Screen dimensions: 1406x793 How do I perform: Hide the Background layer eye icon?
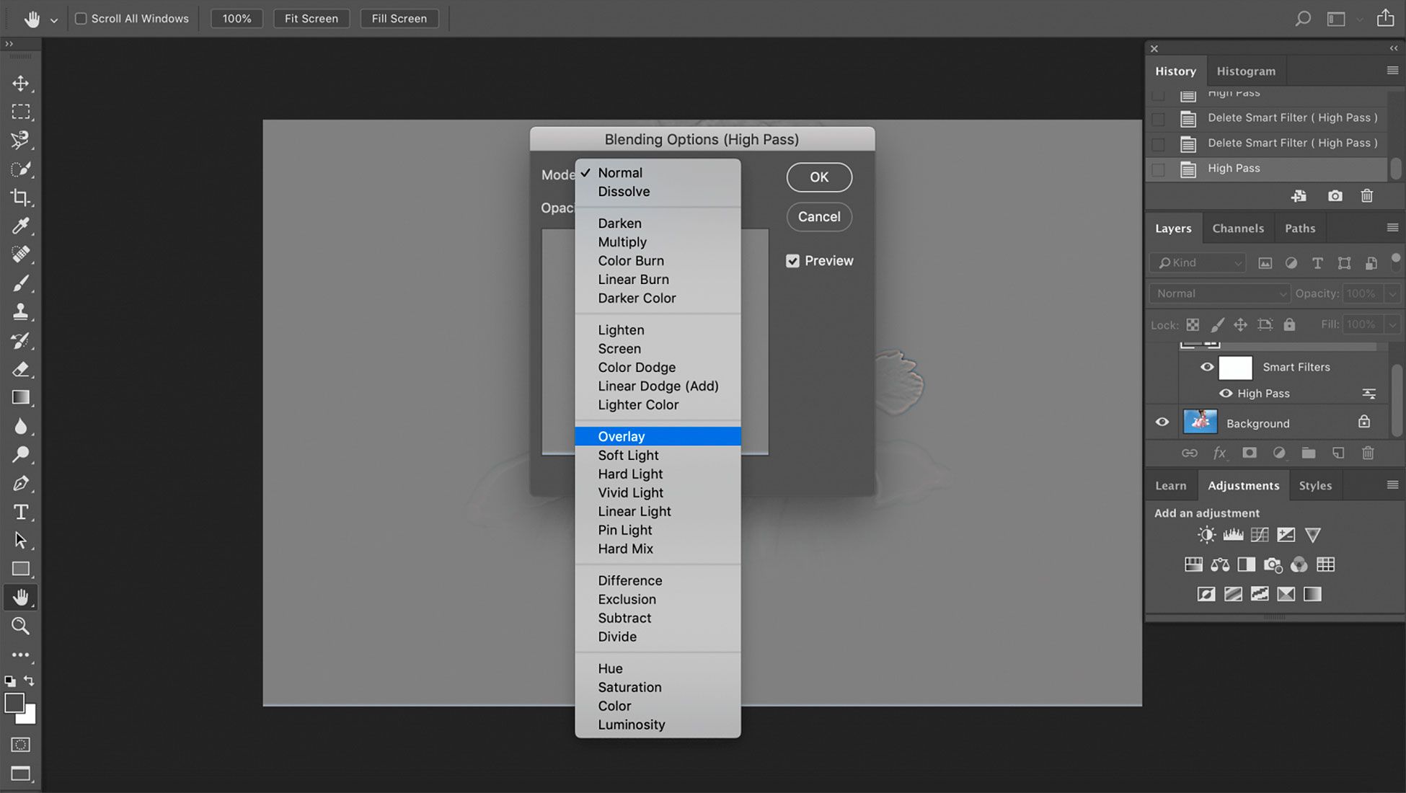tap(1162, 422)
